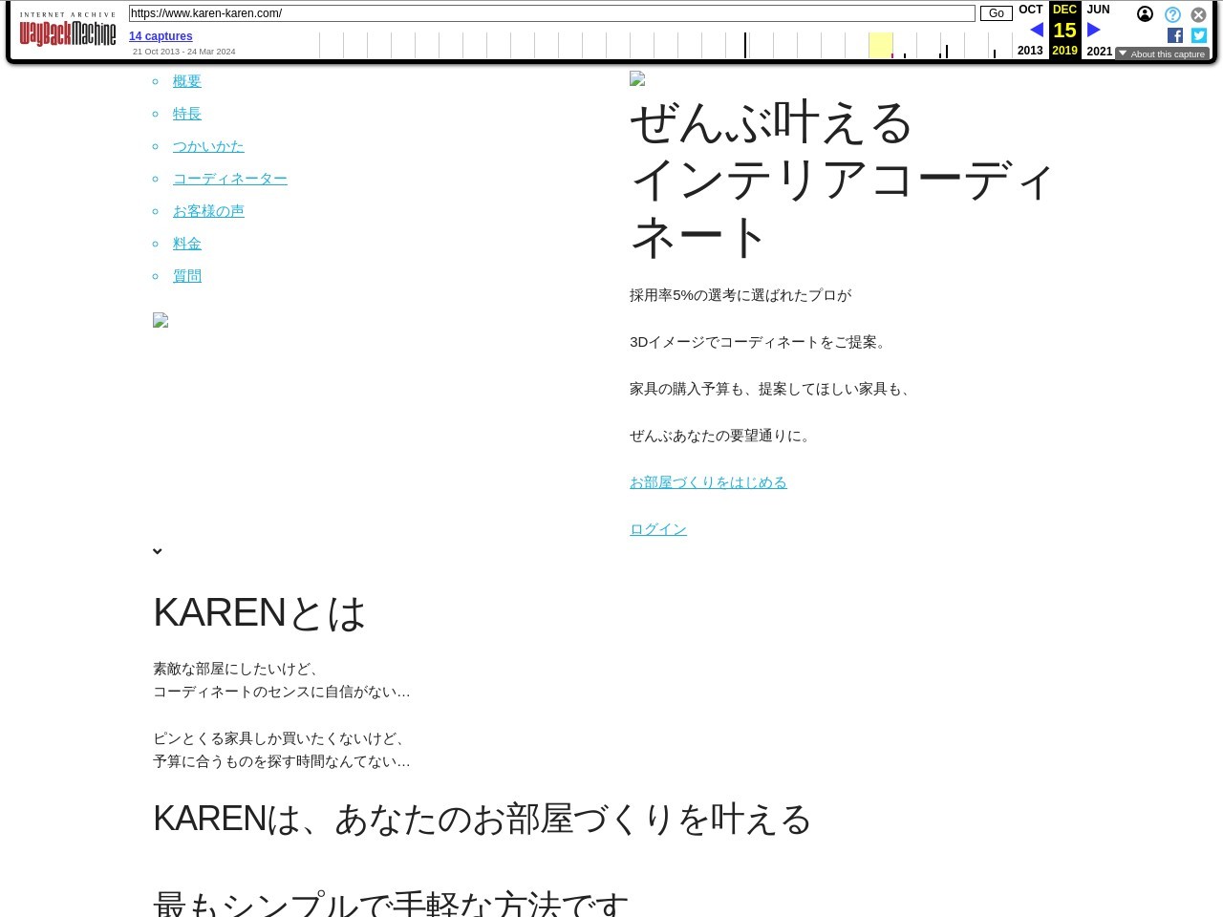Close the Wayback toolbar
Image resolution: width=1223 pixels, height=917 pixels.
tap(1198, 14)
